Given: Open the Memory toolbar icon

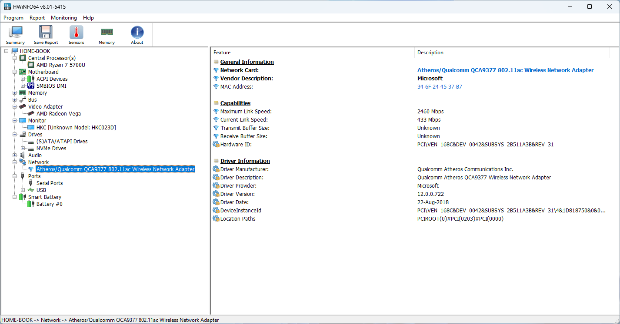Looking at the screenshot, I should [x=107, y=32].
